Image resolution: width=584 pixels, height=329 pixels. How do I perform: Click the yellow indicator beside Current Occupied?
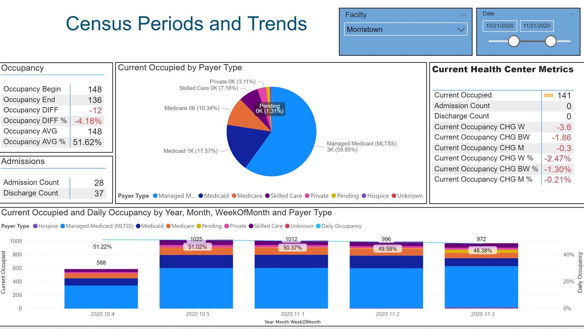tap(548, 95)
